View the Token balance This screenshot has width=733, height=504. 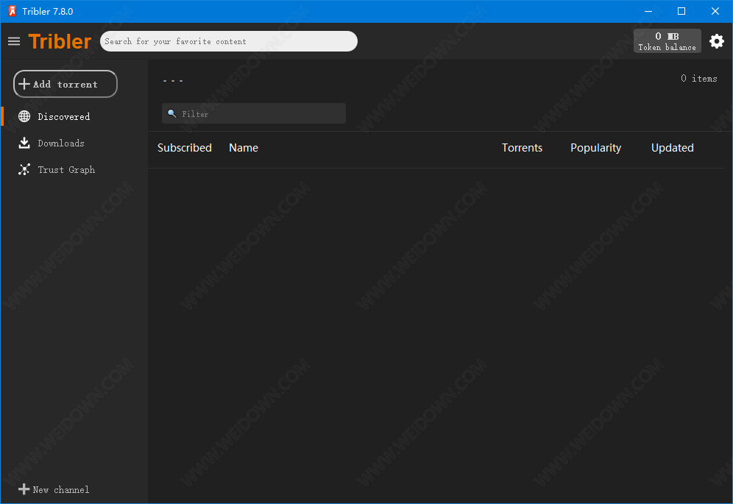point(667,41)
